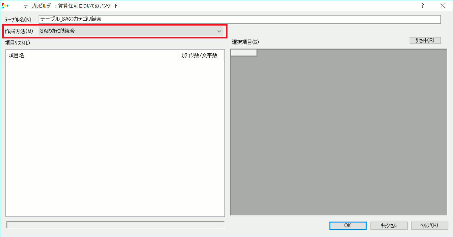Click the テーブル名(N) label
453x237 pixels.
click(18, 20)
